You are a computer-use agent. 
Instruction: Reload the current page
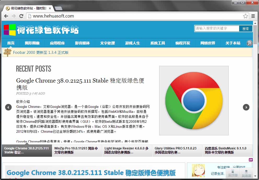click(x=21, y=16)
